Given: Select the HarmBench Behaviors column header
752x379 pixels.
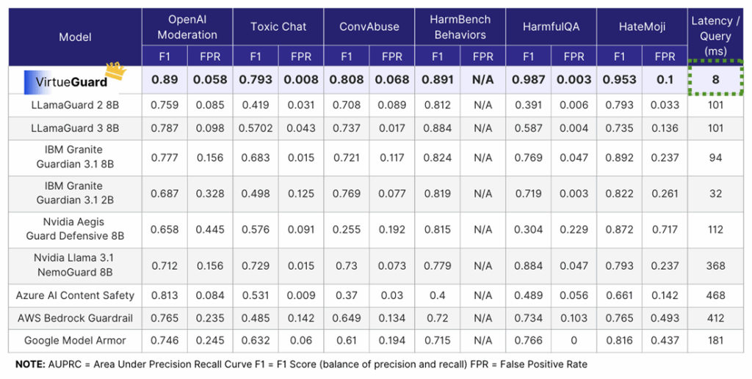Looking at the screenshot, I should [460, 27].
